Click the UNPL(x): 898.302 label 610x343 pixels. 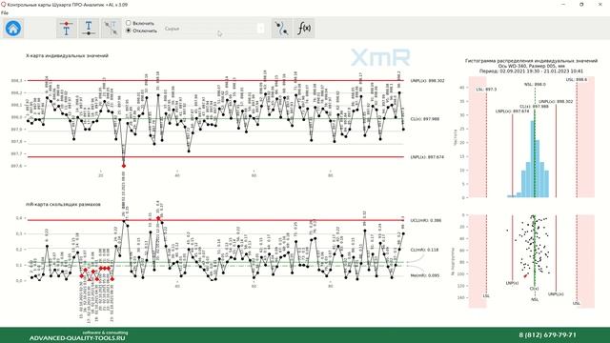click(x=427, y=81)
